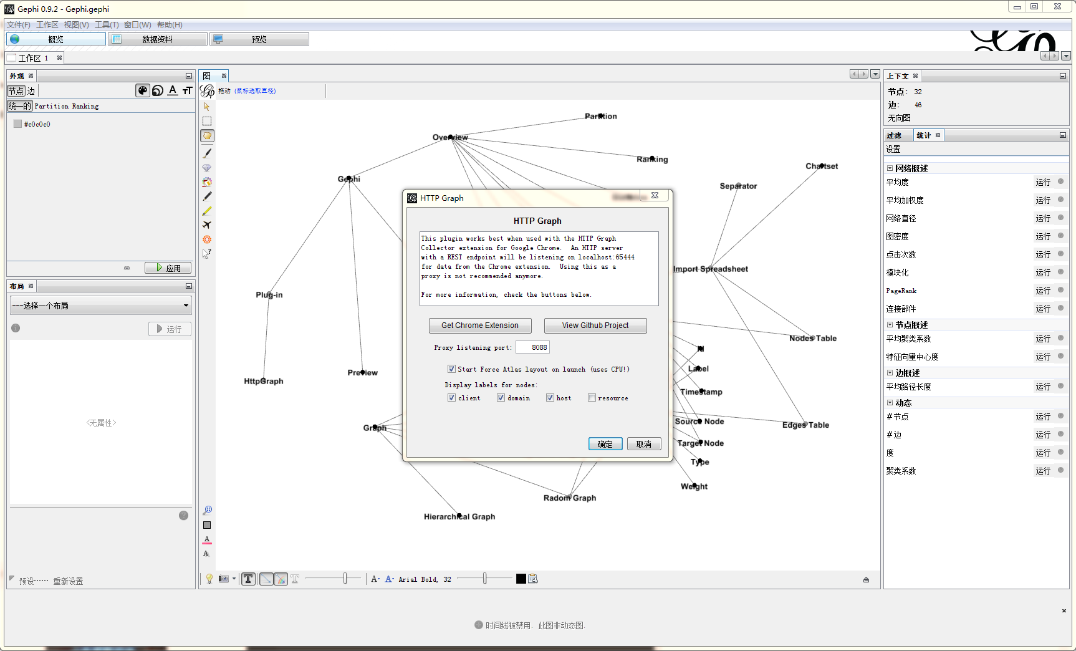This screenshot has width=1076, height=651.
Task: Open the 窗口 menu
Action: [x=137, y=25]
